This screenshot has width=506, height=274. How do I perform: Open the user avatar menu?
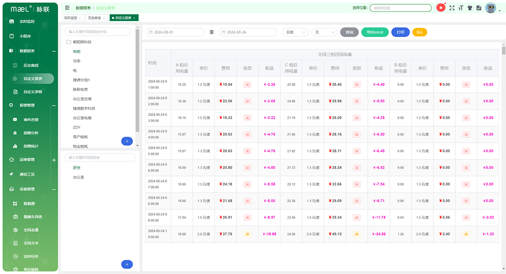pos(491,8)
